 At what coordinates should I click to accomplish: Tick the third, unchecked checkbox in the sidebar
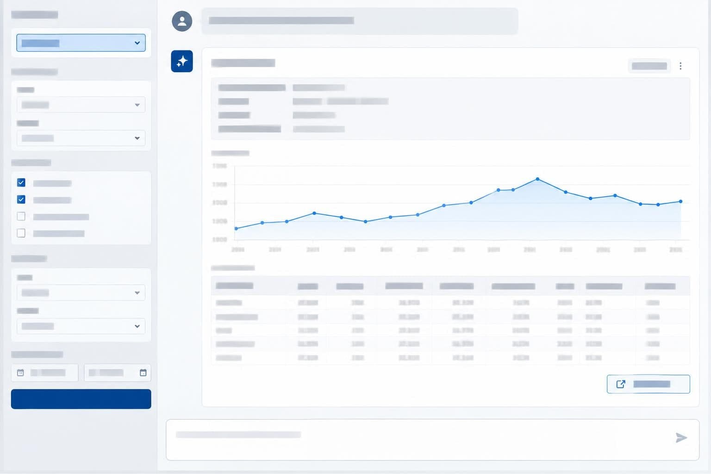point(21,216)
